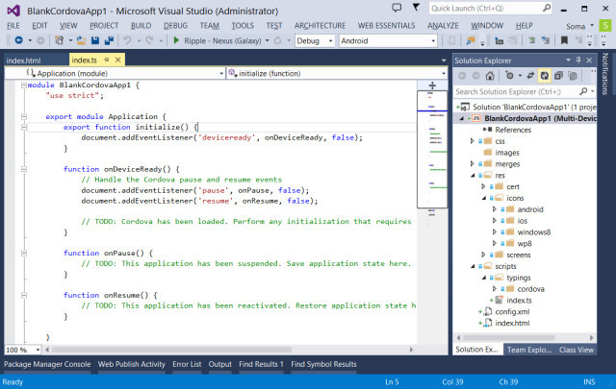Screen dimensions: 616x389
Task: Open the ARCHITECTURE menu
Action: tap(320, 26)
